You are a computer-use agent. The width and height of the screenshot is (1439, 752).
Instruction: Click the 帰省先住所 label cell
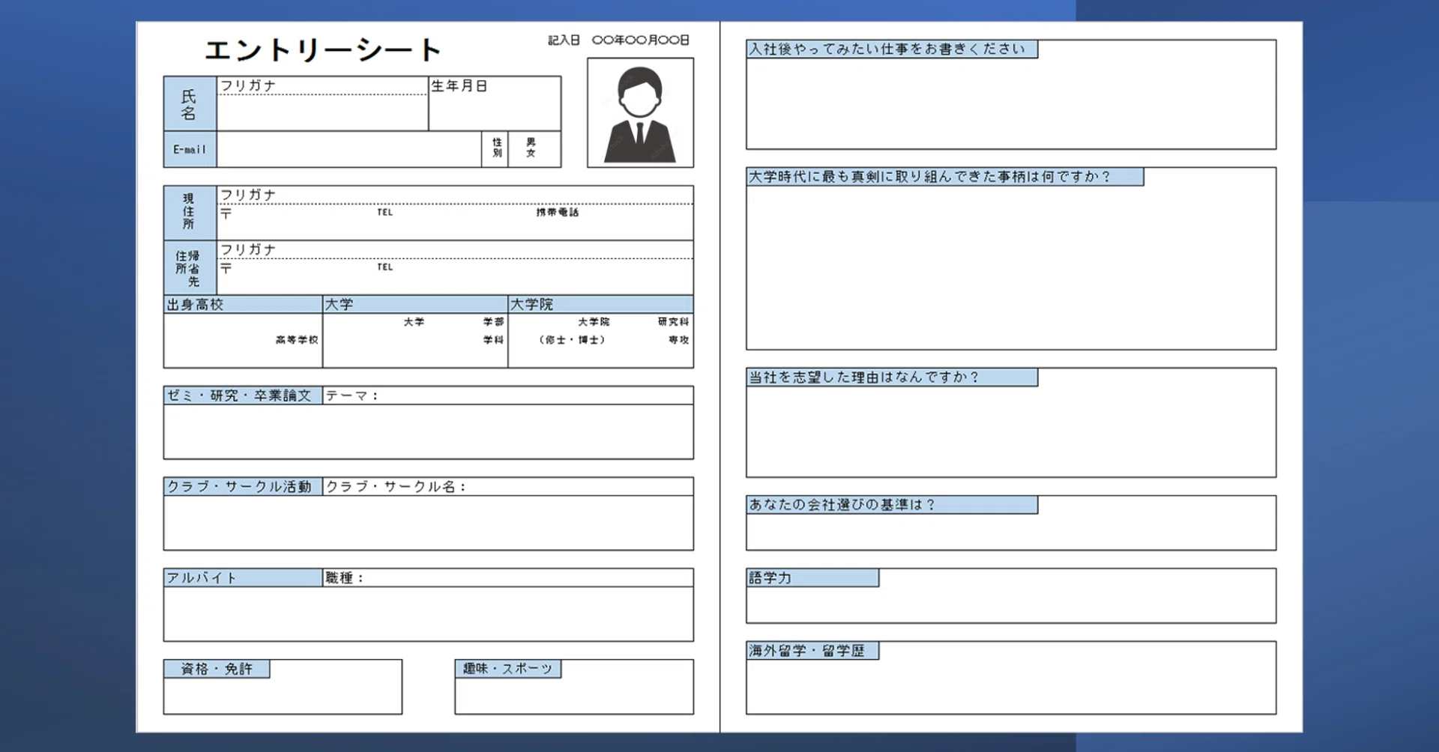tap(190, 267)
